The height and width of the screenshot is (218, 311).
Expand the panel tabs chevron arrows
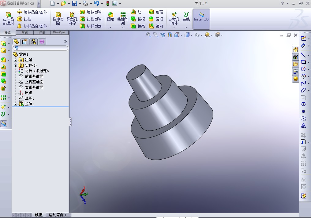tap(65, 41)
